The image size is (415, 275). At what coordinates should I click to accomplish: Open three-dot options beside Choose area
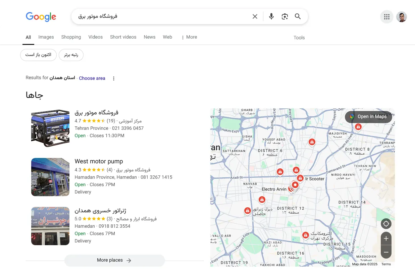click(114, 78)
